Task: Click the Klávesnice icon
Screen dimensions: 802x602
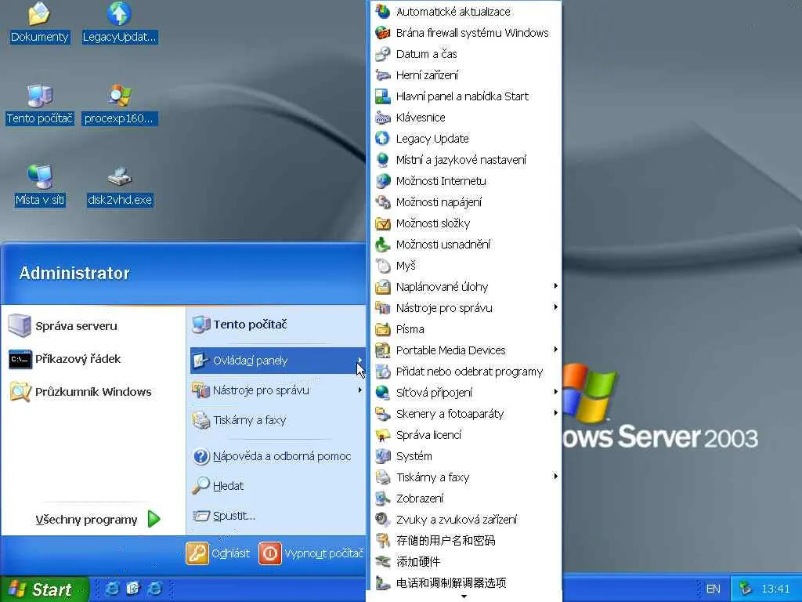Action: (x=382, y=118)
